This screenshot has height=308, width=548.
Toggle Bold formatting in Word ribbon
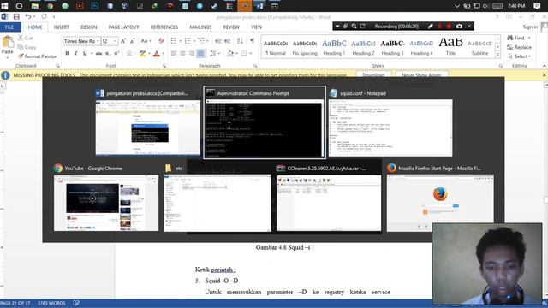(x=67, y=53)
